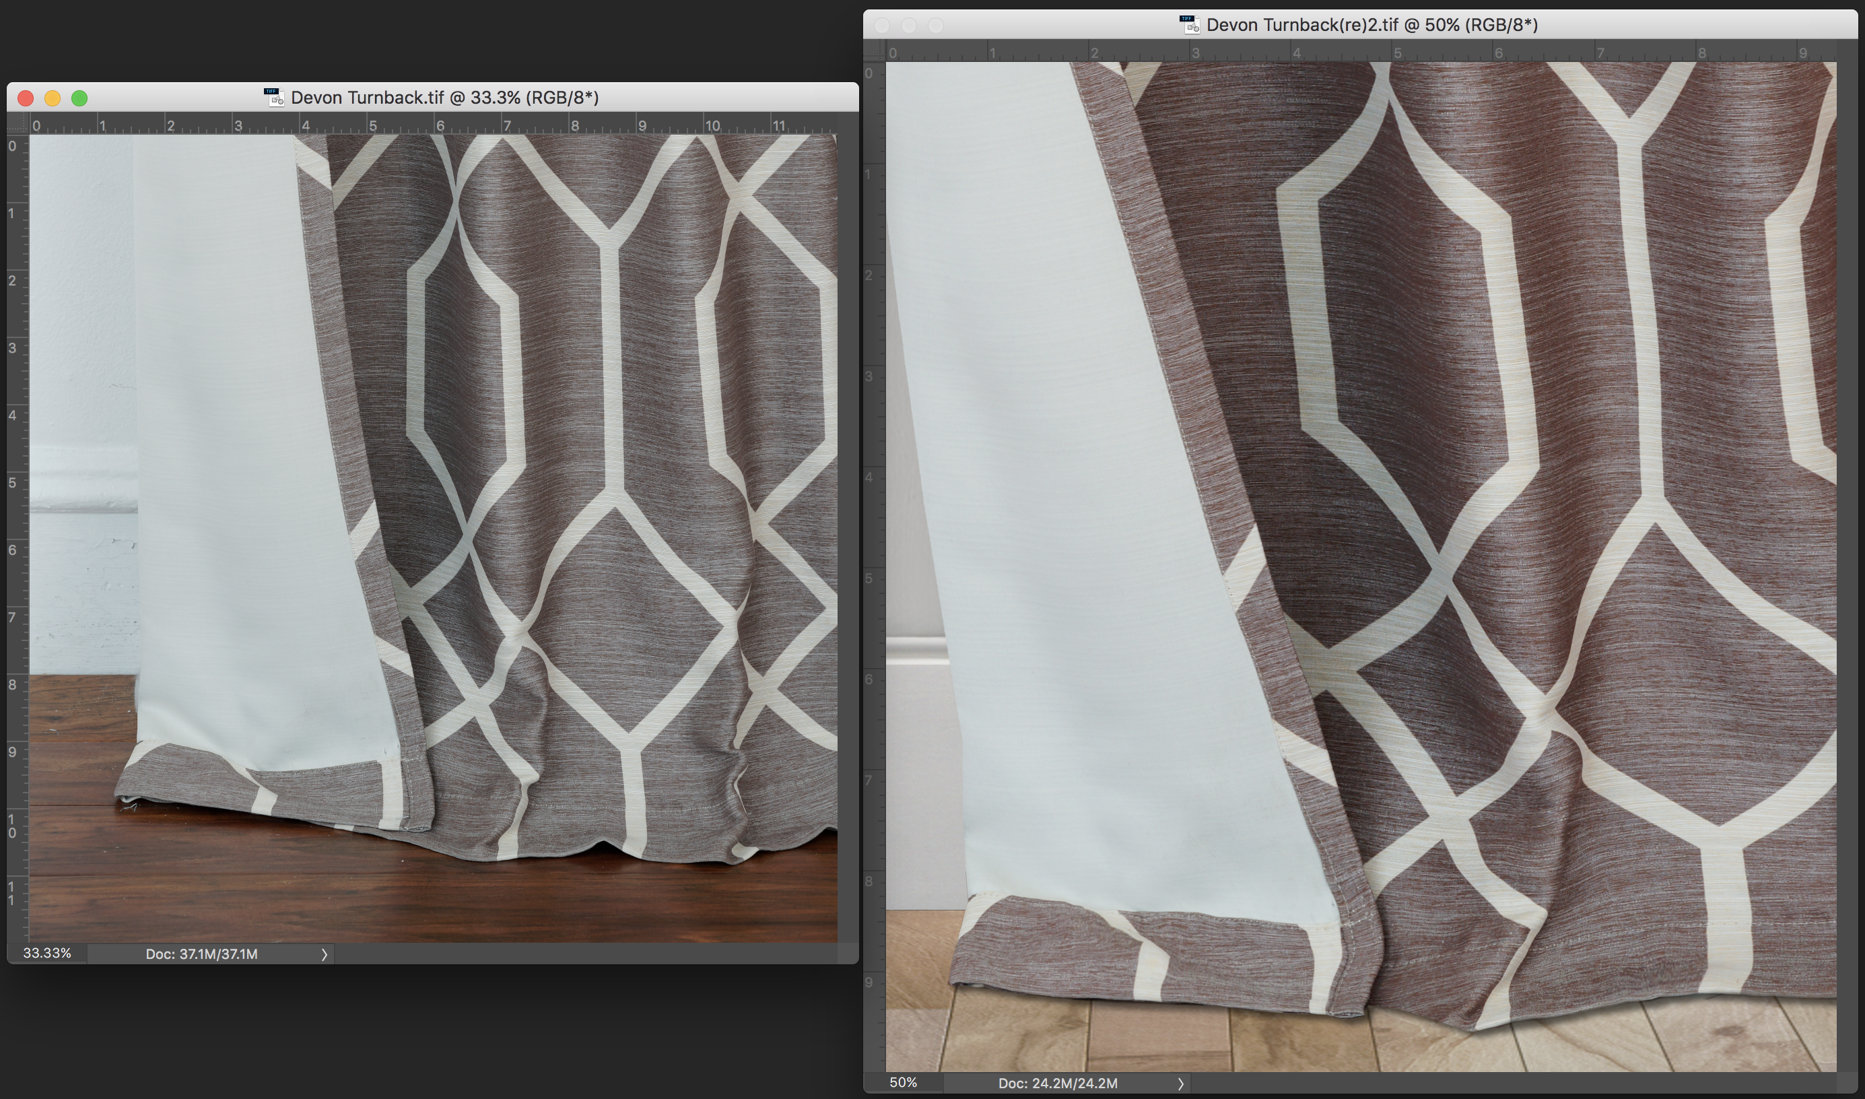Click the dimmed zoom button on Devon Turnback(re)2.tif

tap(936, 25)
